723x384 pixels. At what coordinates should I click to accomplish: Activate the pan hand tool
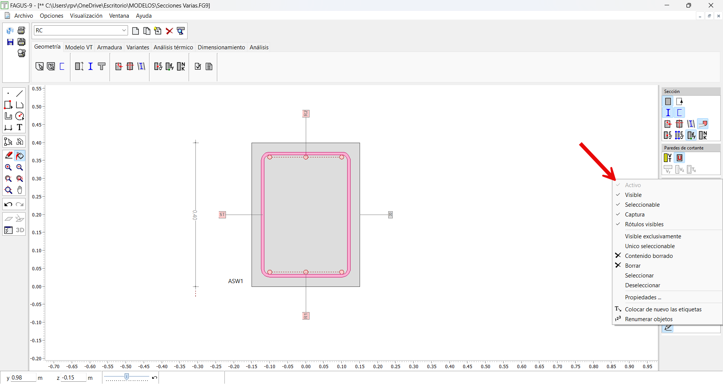pyautogui.click(x=20, y=190)
